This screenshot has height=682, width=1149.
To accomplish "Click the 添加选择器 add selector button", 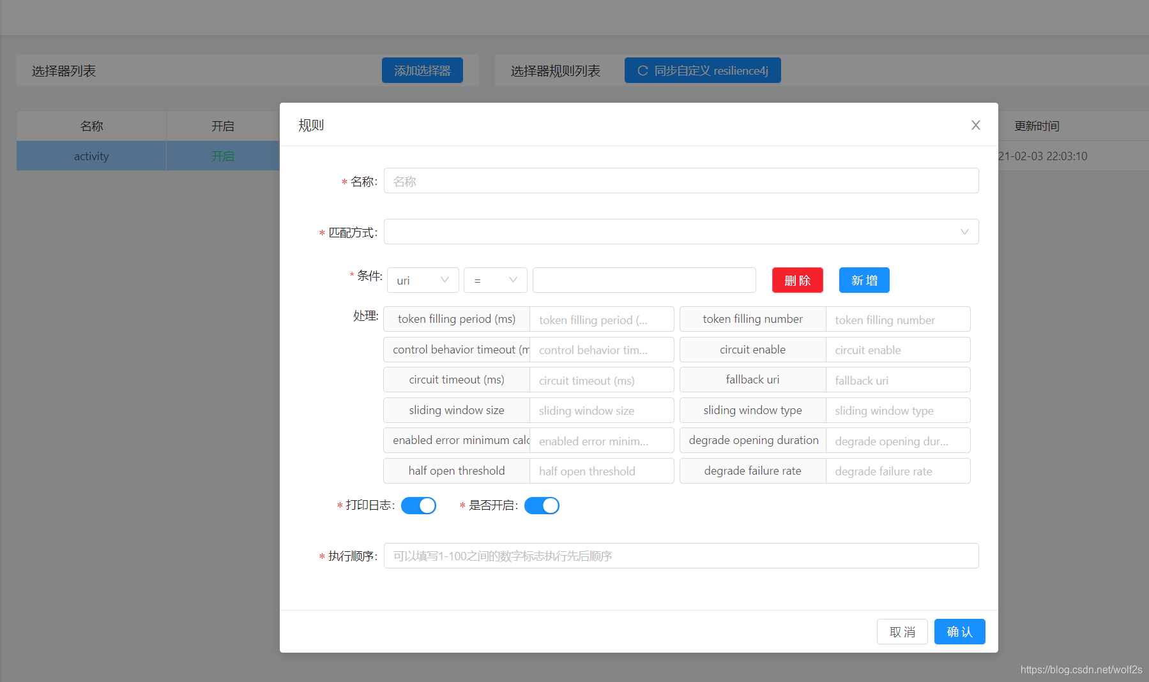I will pyautogui.click(x=422, y=70).
